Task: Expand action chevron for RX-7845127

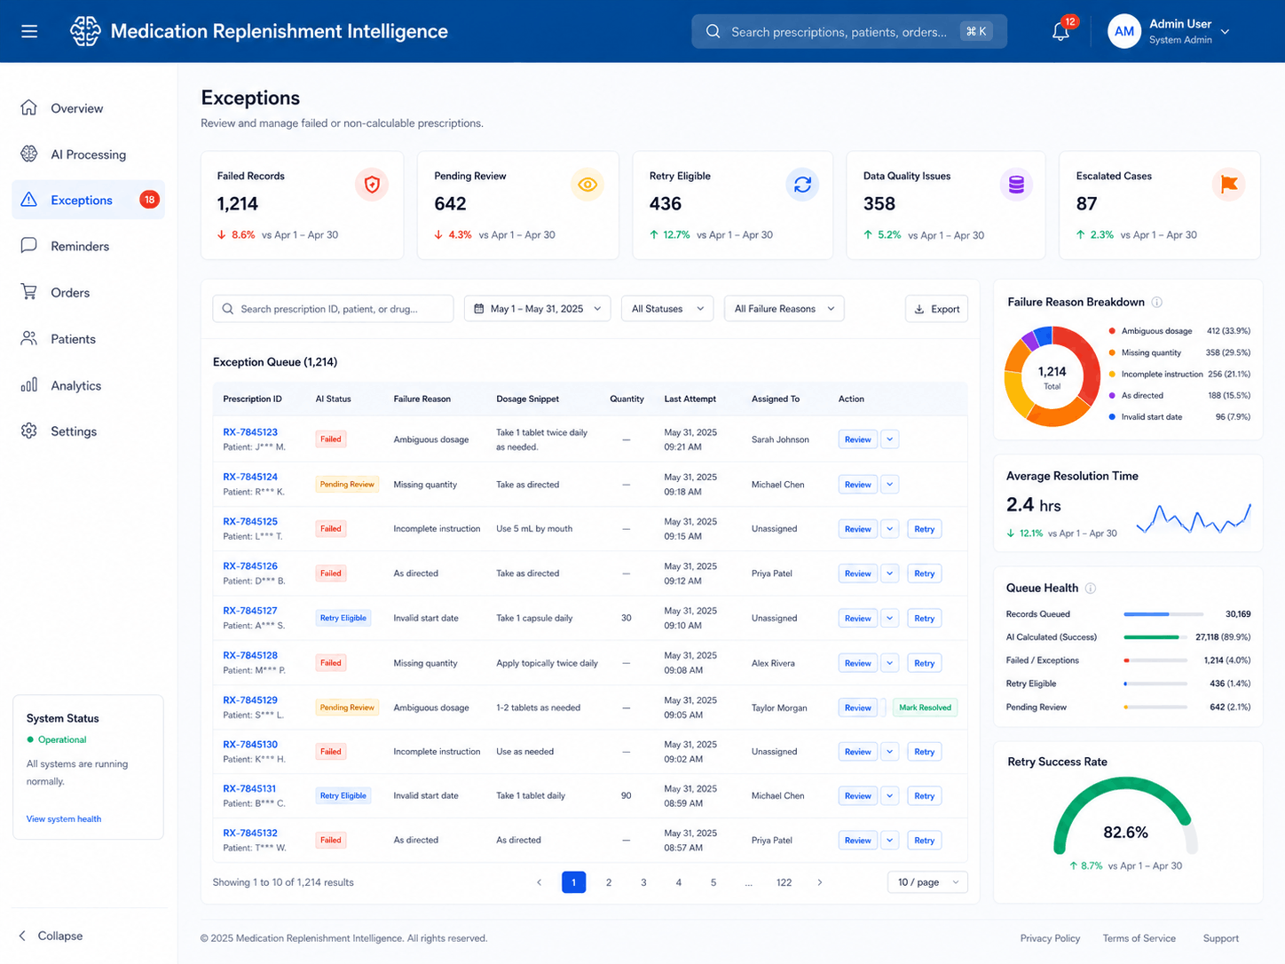Action: 890,618
